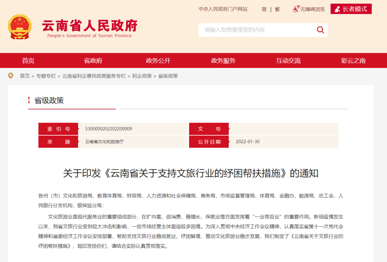Open 云南省利企惠民政策服务专栏 breadcrumb
The image size is (387, 262).
click(x=94, y=76)
